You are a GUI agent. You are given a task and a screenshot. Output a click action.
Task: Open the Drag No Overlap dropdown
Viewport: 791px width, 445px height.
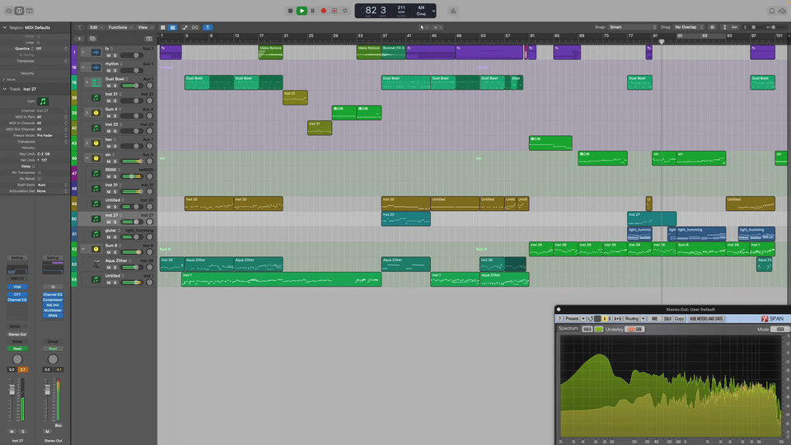[x=689, y=27]
